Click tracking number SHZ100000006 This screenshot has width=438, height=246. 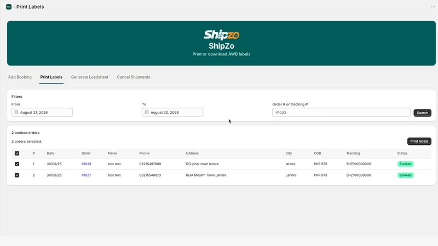(359, 175)
